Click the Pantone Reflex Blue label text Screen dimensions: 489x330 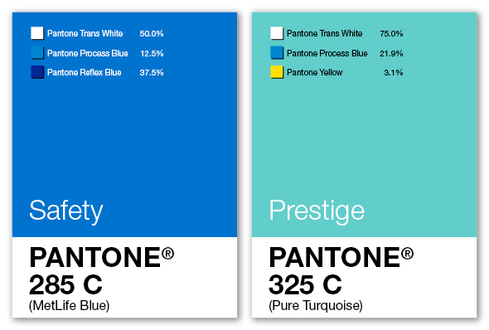pyautogui.click(x=85, y=72)
